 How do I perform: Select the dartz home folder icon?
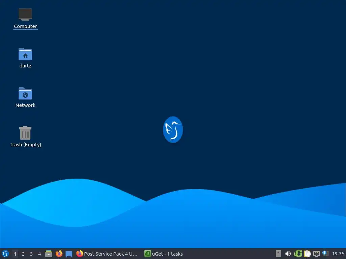25,58
